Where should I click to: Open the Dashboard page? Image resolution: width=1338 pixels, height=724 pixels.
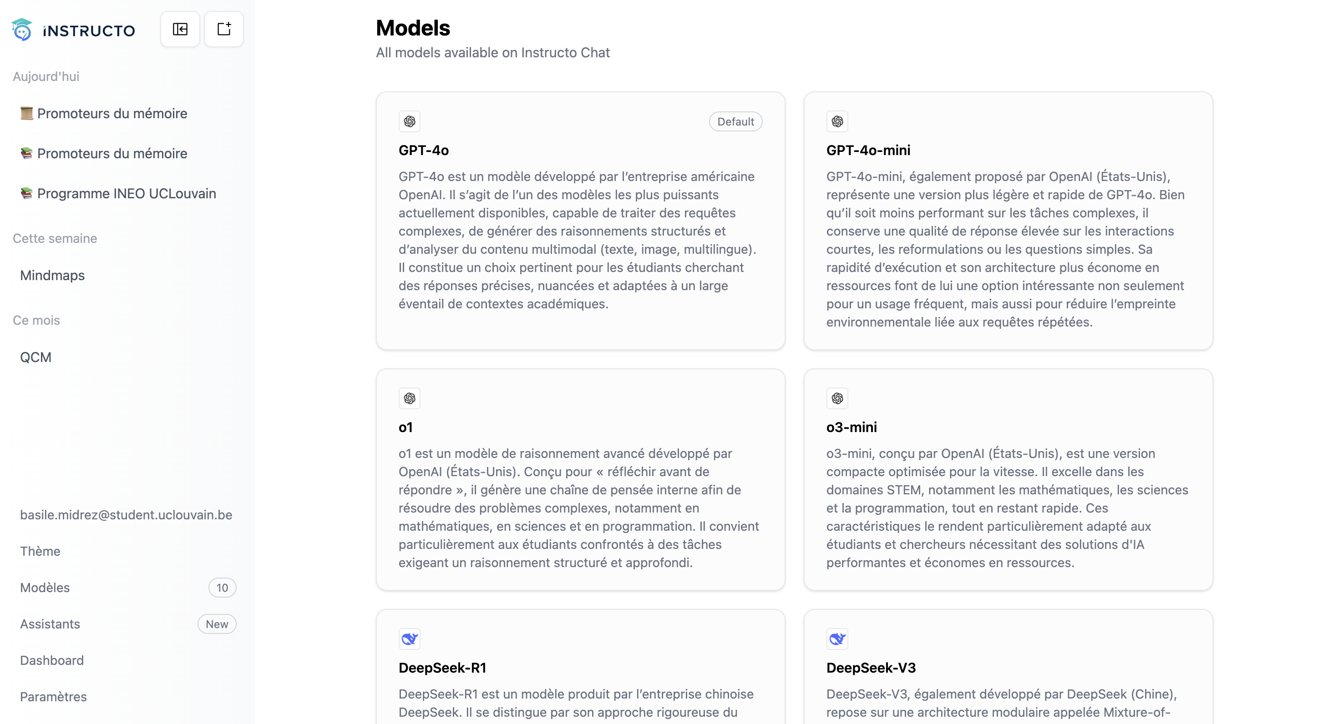[x=52, y=660]
